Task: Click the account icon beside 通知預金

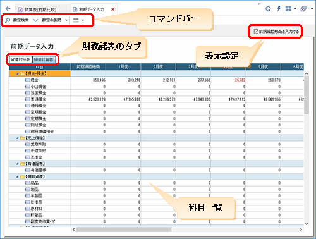Action: pos(27,106)
